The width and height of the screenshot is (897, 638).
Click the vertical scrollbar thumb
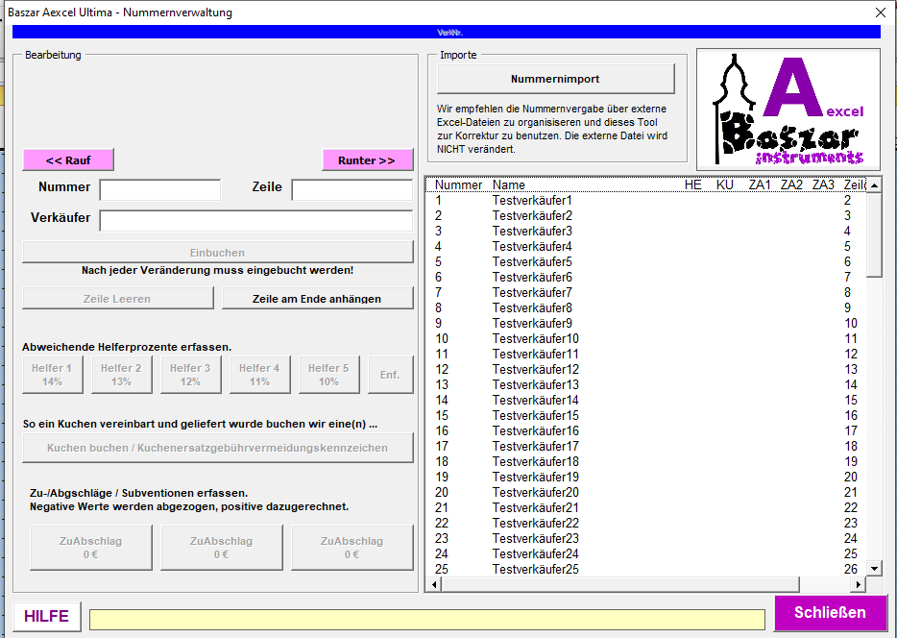coord(874,234)
